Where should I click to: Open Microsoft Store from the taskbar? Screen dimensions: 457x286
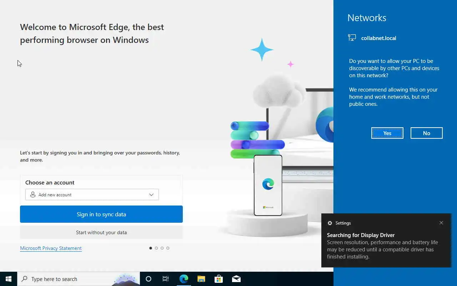point(219,279)
